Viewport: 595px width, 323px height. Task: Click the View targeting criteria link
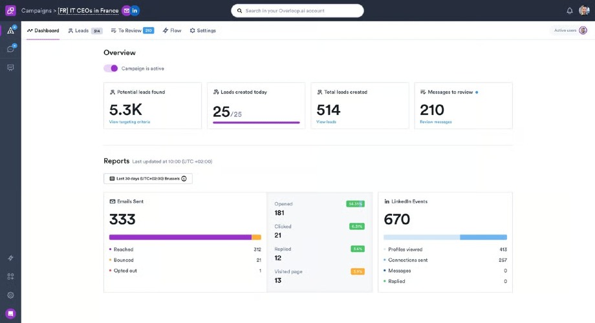(x=130, y=122)
